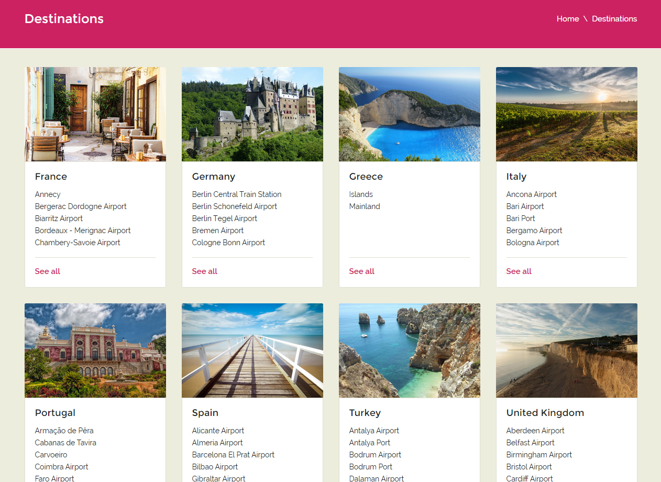This screenshot has height=482, width=661.
Task: Select the Turkey coastal cliffs photo
Action: click(x=410, y=350)
